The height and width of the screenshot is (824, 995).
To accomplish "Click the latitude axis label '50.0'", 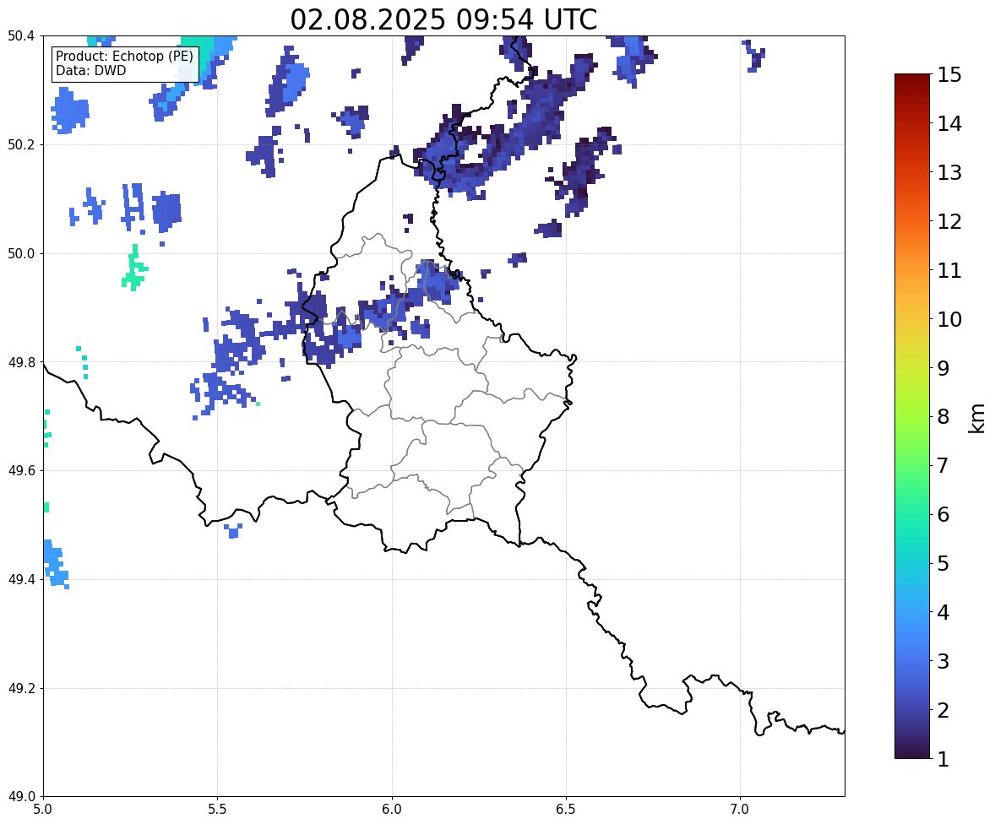I will pyautogui.click(x=22, y=254).
